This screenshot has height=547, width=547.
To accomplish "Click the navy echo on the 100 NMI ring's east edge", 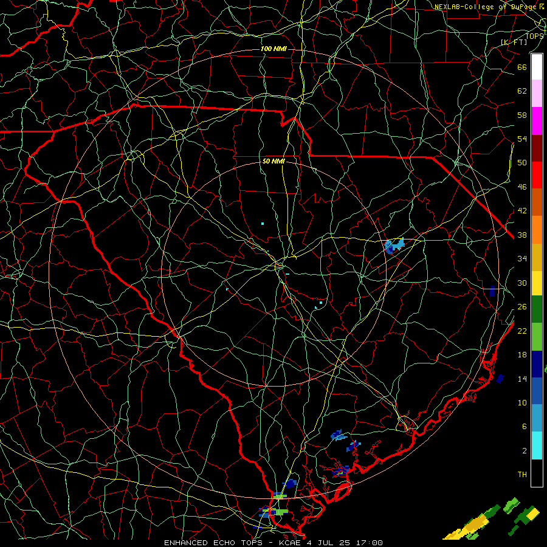I will (492, 291).
